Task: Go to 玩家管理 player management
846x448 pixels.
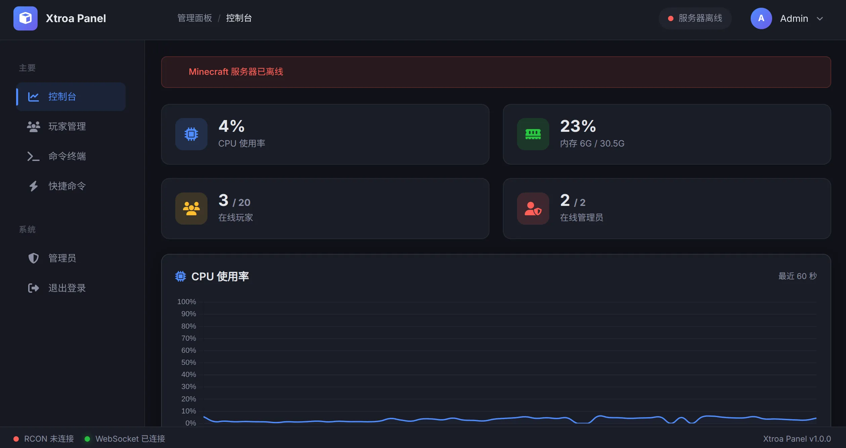Action: [x=67, y=126]
